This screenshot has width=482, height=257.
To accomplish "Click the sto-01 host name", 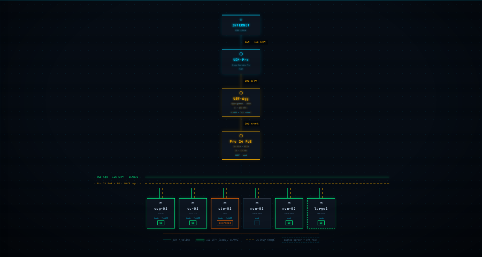I will coord(225,209).
